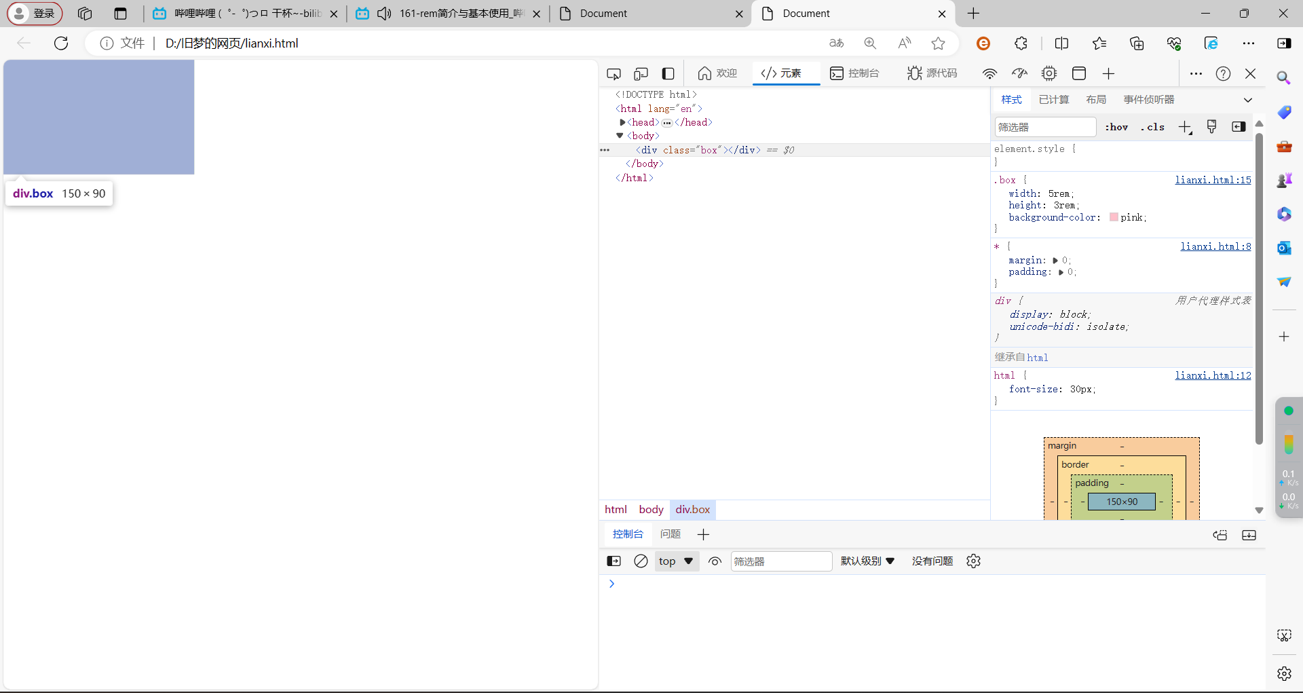Open the top context dropdown in console

click(677, 561)
